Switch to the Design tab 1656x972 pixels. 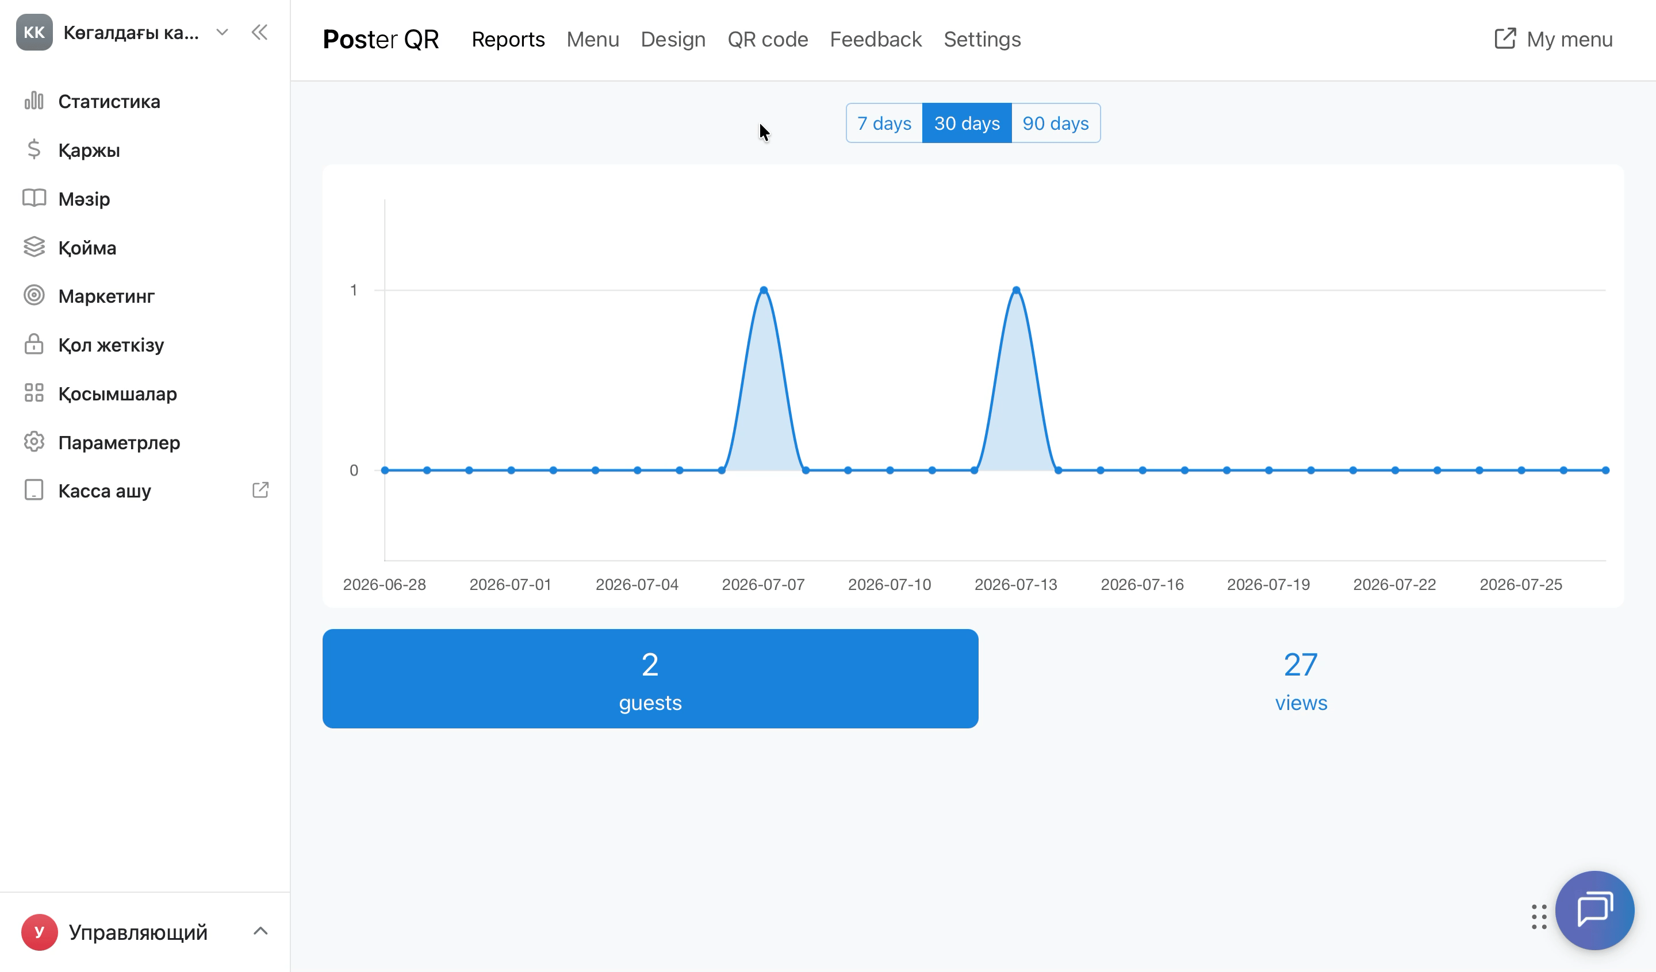(673, 40)
